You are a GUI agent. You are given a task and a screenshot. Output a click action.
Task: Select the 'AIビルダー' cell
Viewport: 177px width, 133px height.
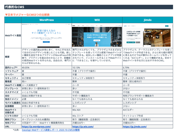pyautogui.click(x=128, y=110)
